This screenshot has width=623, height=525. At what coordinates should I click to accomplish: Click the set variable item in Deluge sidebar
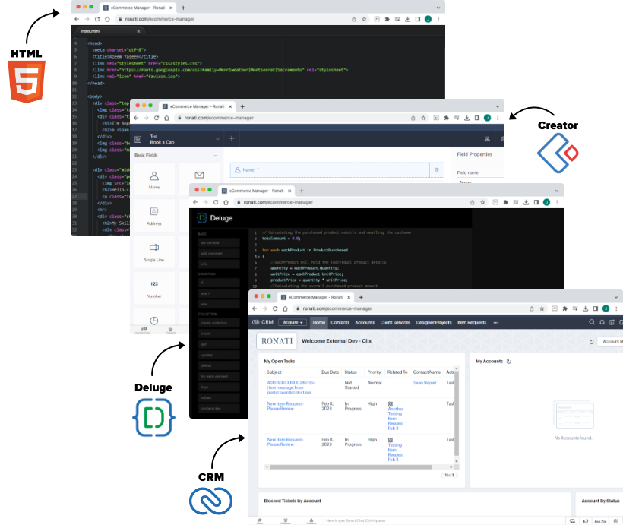pos(220,243)
